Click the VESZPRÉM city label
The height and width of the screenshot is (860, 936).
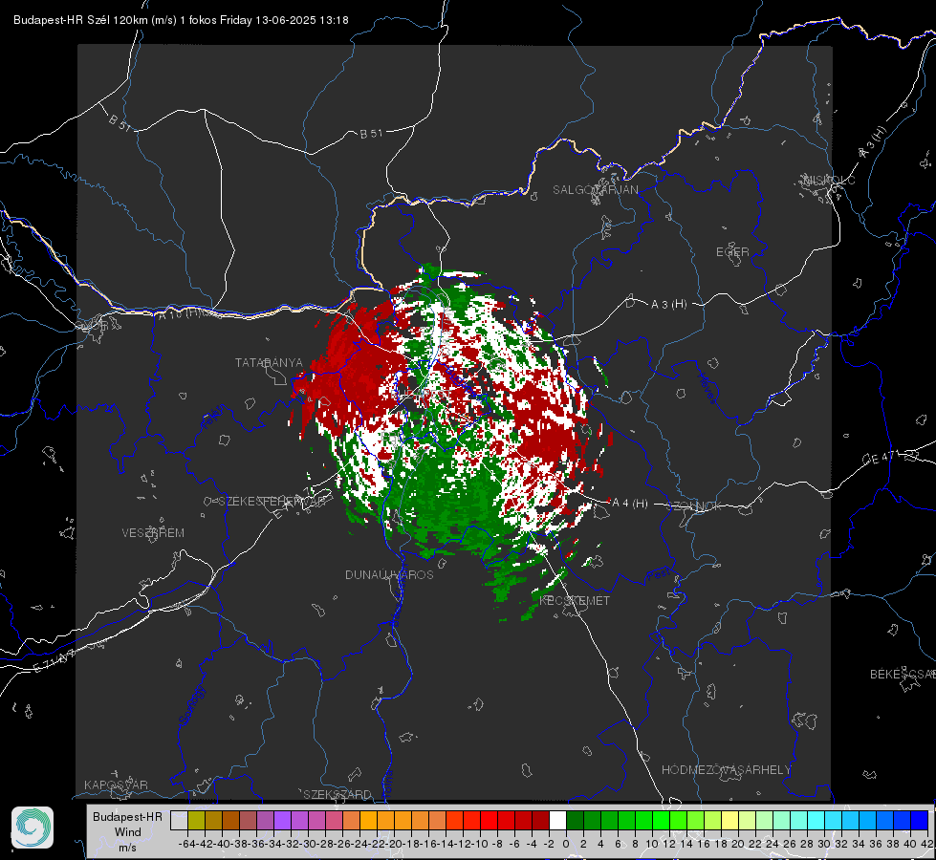[153, 532]
